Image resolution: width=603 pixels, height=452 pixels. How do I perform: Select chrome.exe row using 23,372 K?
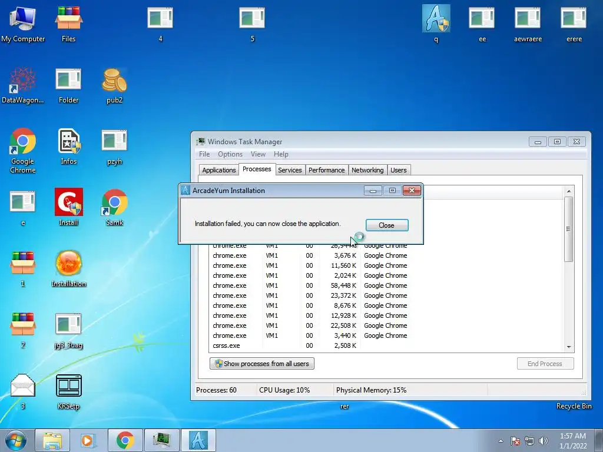(x=386, y=295)
